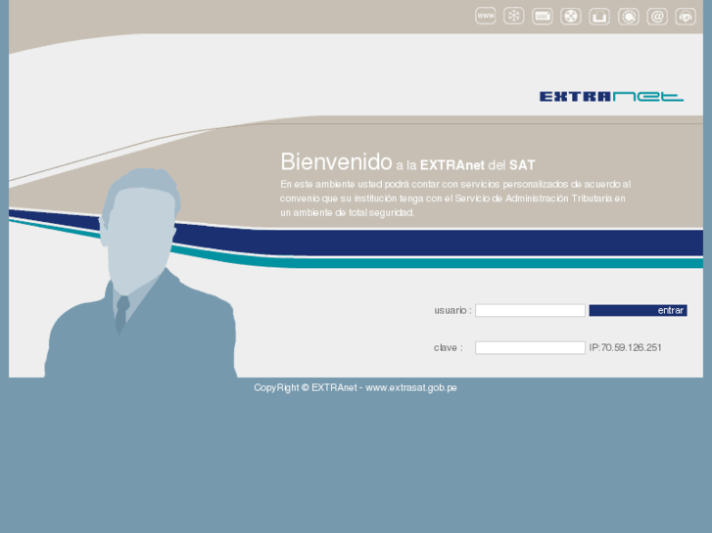
Task: Click the IP:70.59.126.251 text
Action: coord(625,347)
